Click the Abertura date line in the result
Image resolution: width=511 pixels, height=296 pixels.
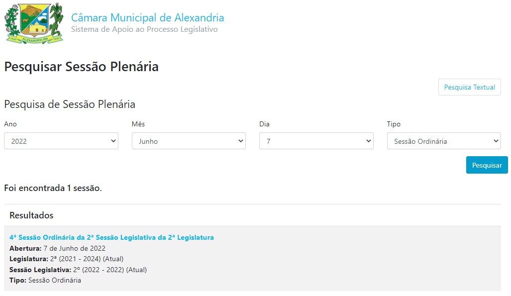pos(57,248)
